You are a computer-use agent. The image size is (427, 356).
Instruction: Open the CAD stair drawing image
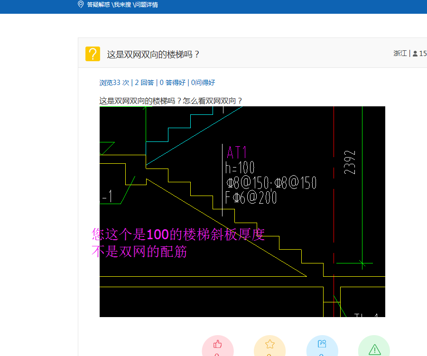point(242,212)
